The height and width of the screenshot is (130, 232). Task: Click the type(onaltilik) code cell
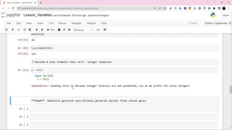[x=124, y=48]
